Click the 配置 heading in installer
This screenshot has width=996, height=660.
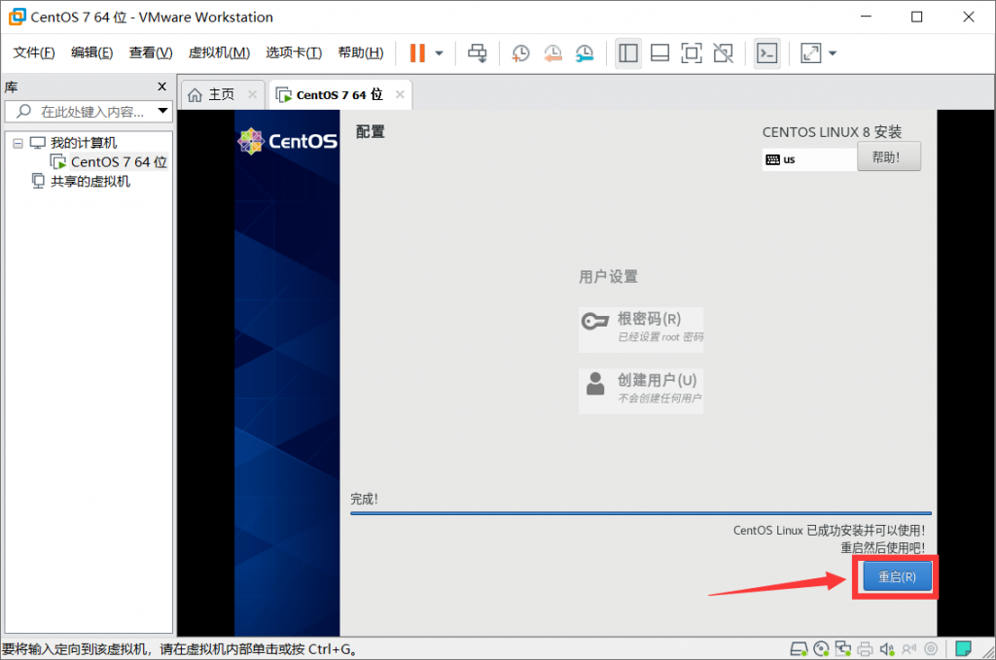pyautogui.click(x=371, y=132)
